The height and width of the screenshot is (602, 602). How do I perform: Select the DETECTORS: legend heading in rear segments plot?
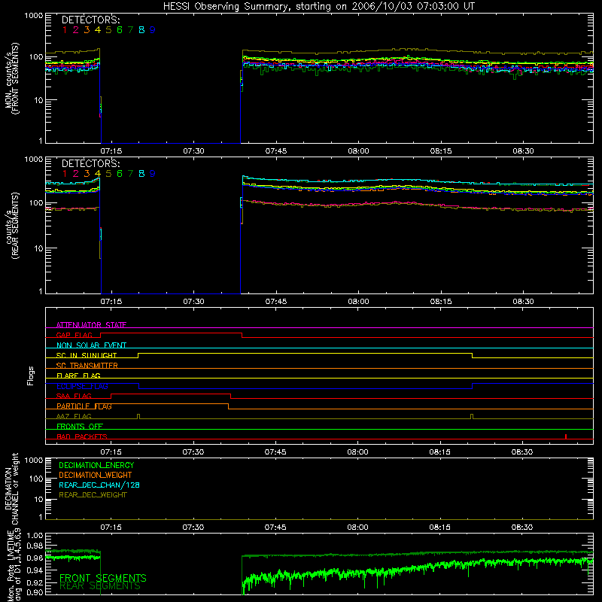coord(90,163)
